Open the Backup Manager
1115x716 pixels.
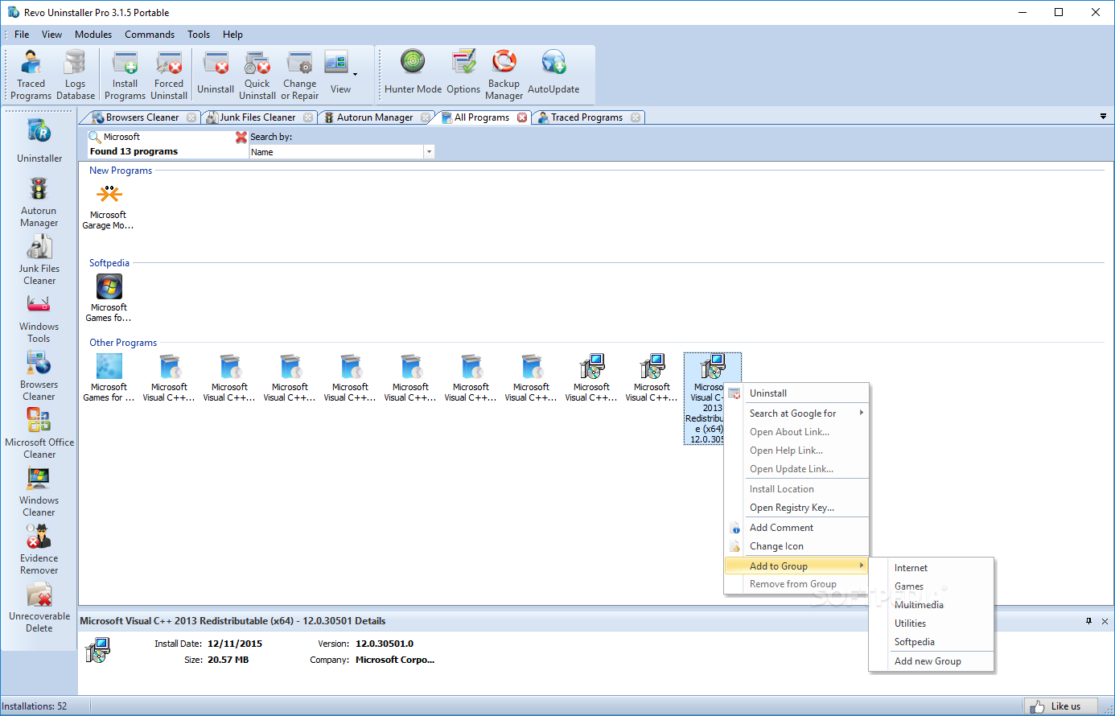coord(504,75)
